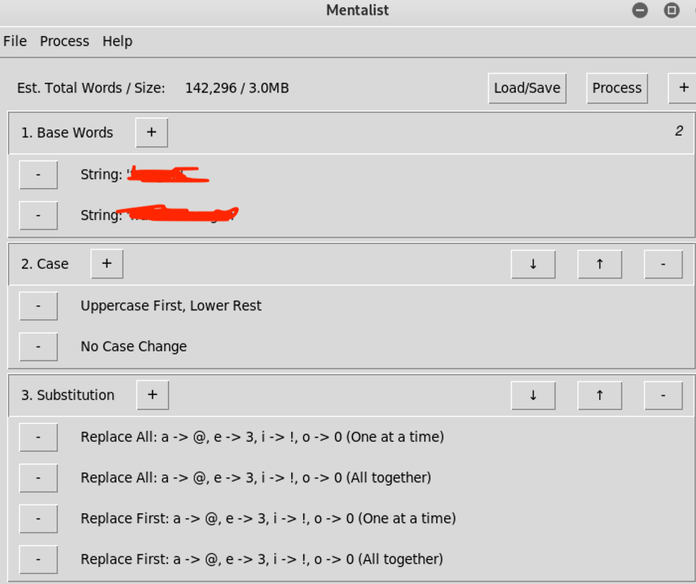The height and width of the screenshot is (584, 696).
Task: Click the plus button next to Substitution
Action: [x=152, y=395]
